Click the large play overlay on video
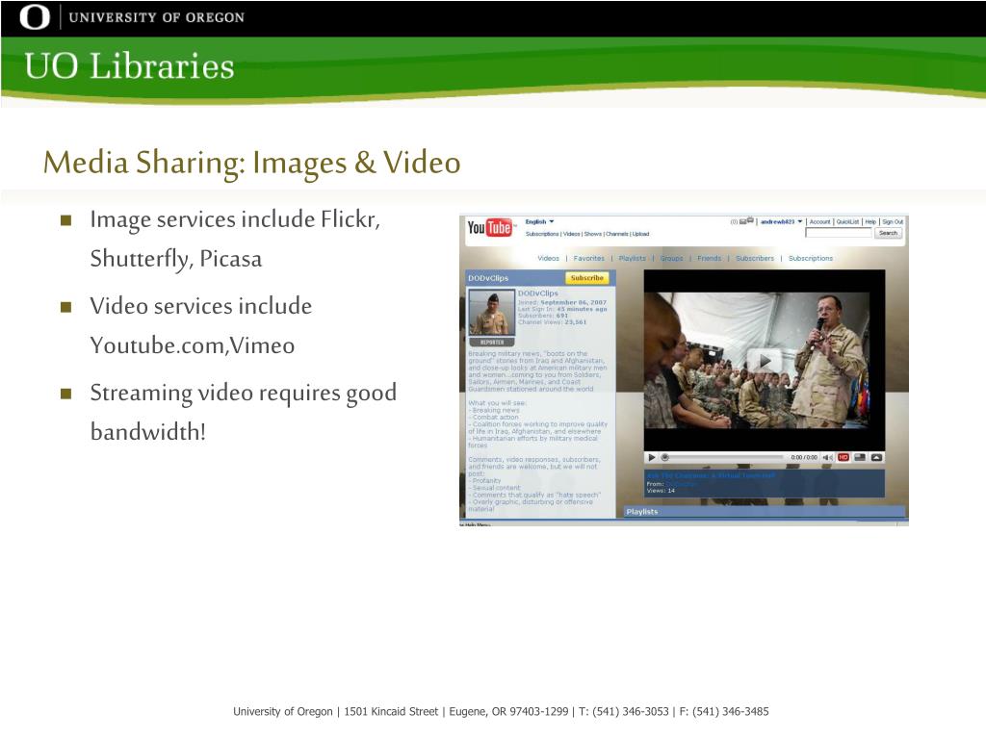This screenshot has width=986, height=739. pyautogui.click(x=764, y=361)
